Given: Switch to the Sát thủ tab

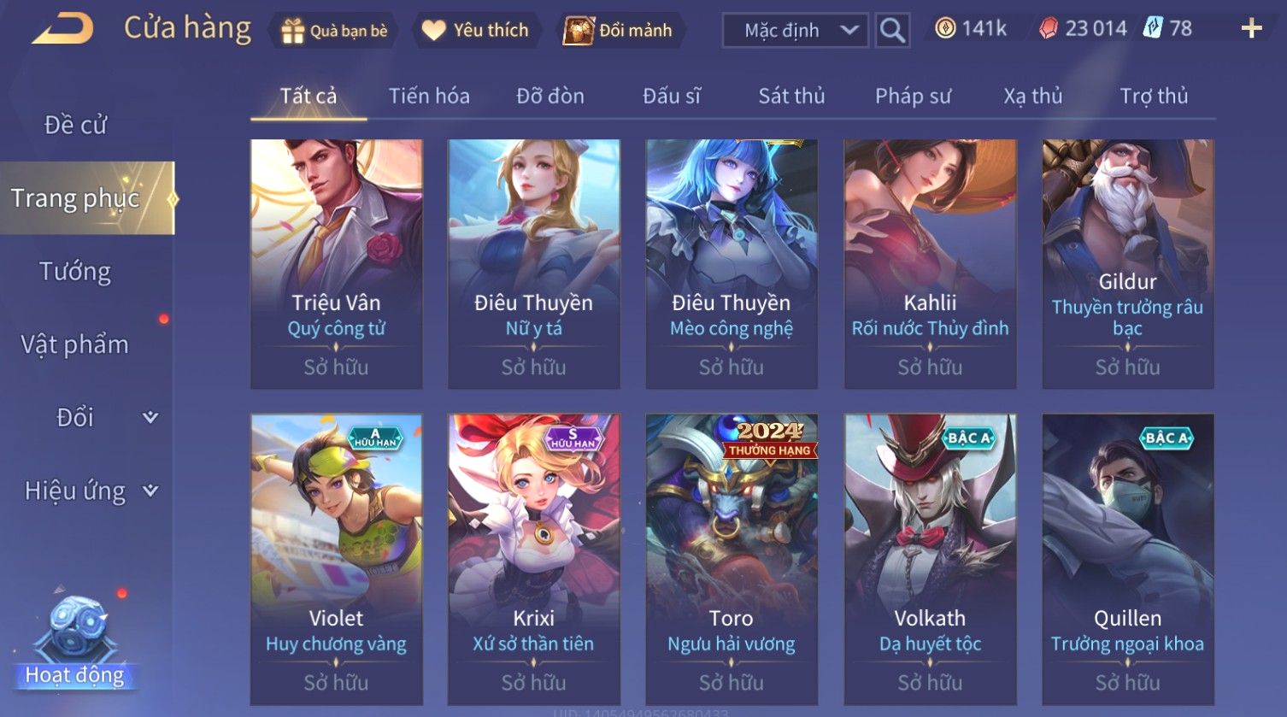Looking at the screenshot, I should point(791,96).
